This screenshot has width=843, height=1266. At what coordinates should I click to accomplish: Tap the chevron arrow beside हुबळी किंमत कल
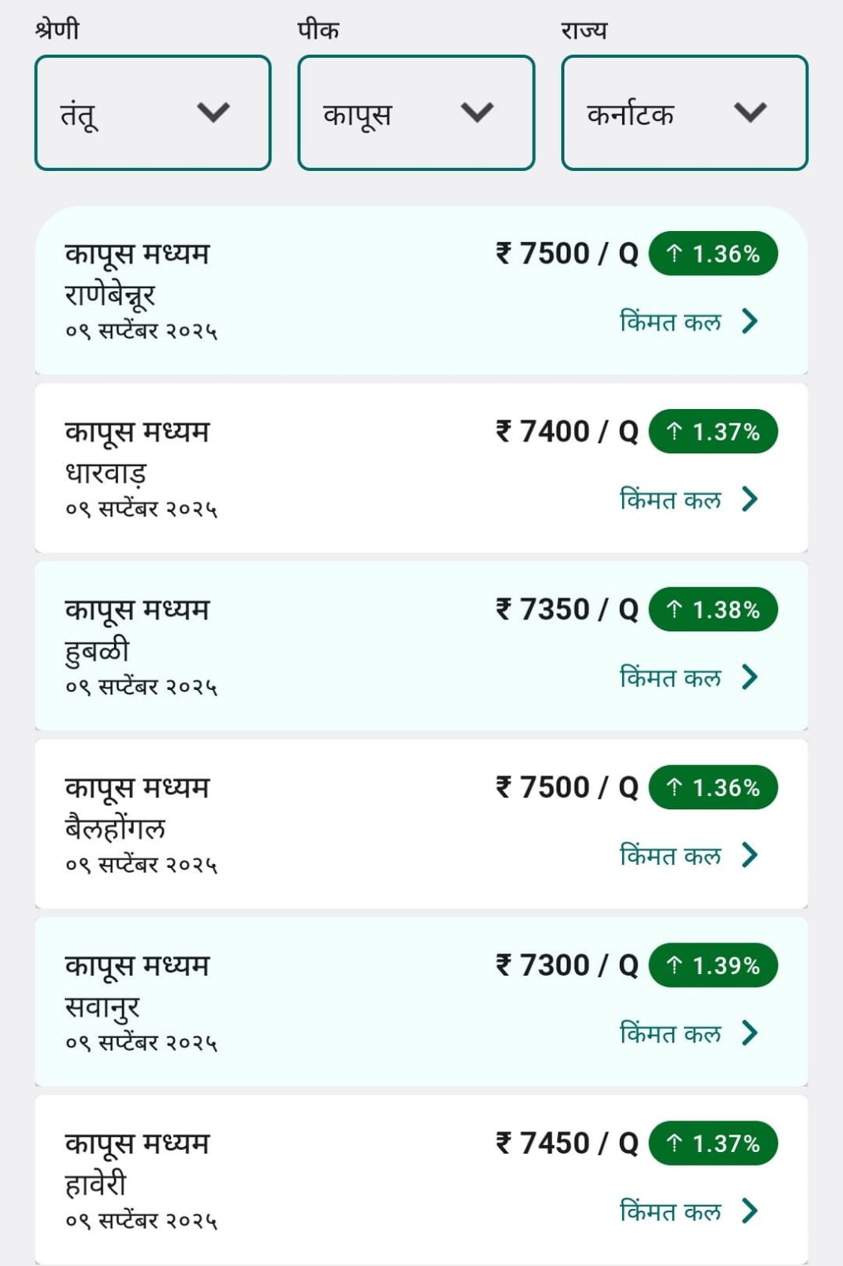point(750,677)
